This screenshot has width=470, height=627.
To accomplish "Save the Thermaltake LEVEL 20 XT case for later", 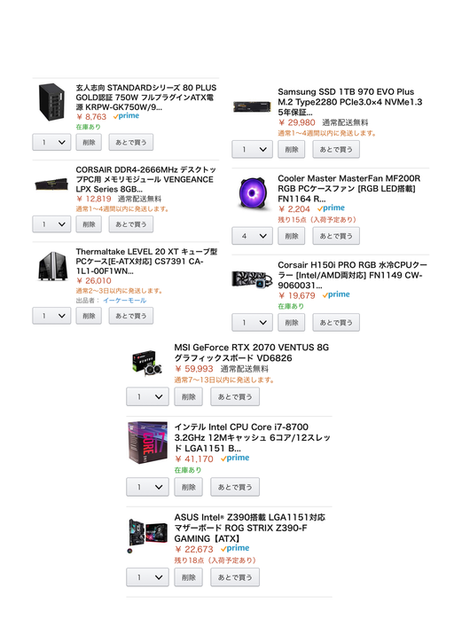I will (x=131, y=316).
